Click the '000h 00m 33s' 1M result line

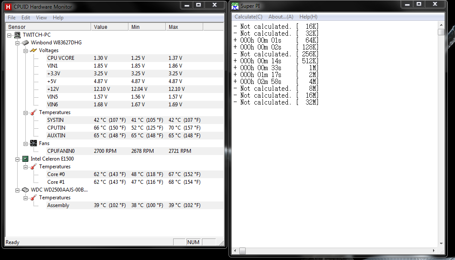[x=276, y=68]
